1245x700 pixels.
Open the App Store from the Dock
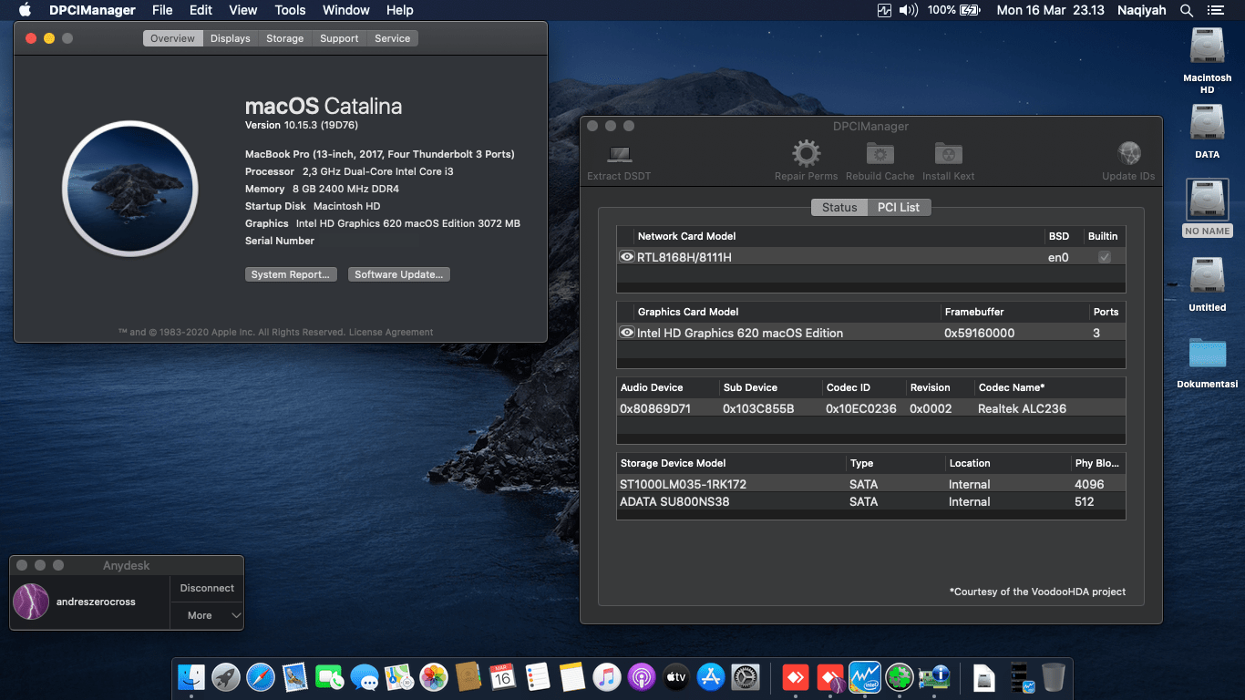coord(711,676)
